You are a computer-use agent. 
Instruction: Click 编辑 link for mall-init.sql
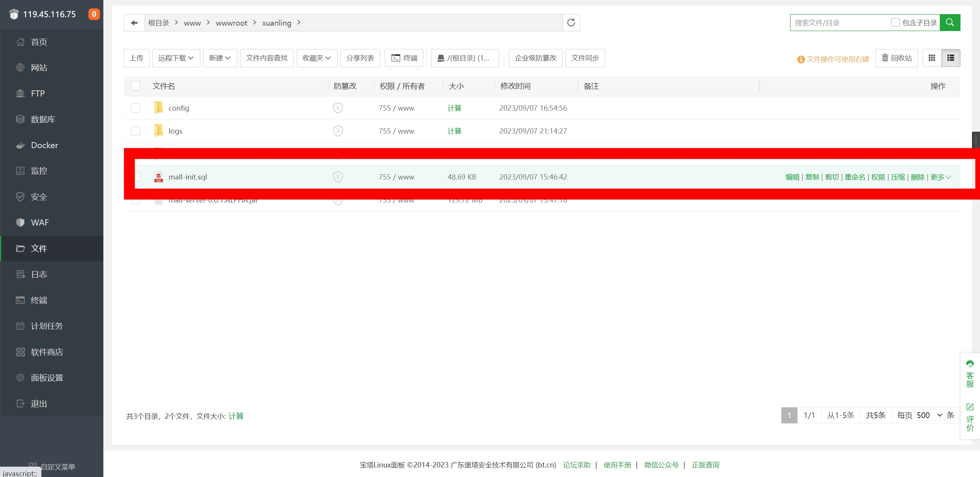tap(792, 177)
